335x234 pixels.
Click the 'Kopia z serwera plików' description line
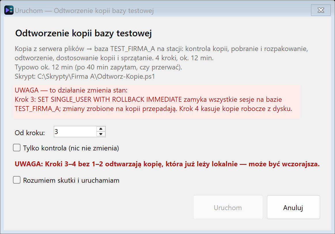(x=161, y=49)
